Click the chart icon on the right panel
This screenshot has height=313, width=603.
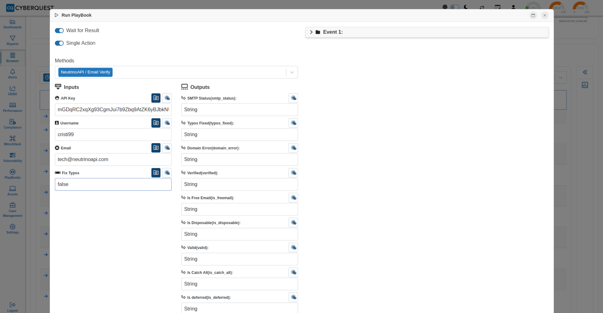[585, 85]
